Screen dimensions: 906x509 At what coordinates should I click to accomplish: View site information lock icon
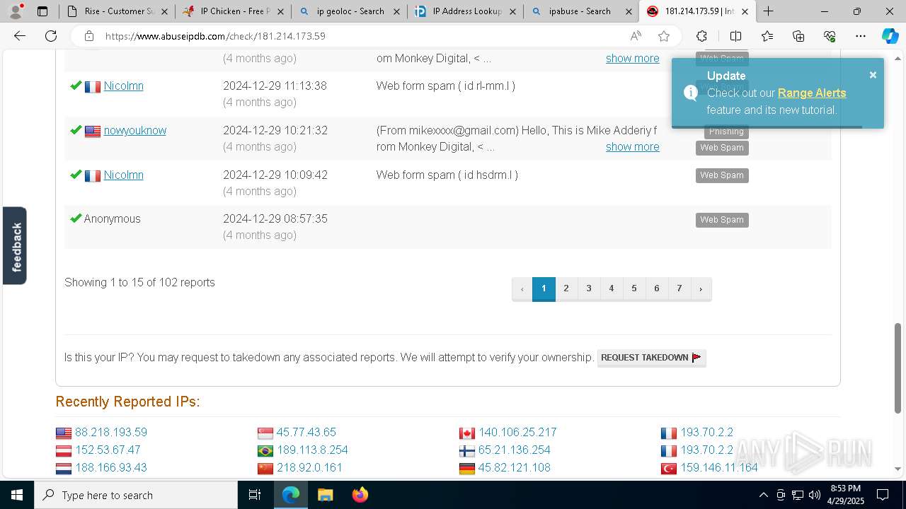click(88, 36)
